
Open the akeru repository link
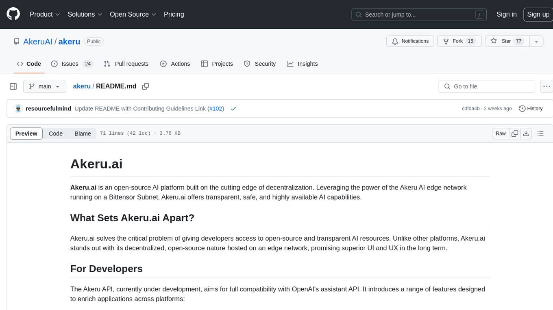pos(69,41)
